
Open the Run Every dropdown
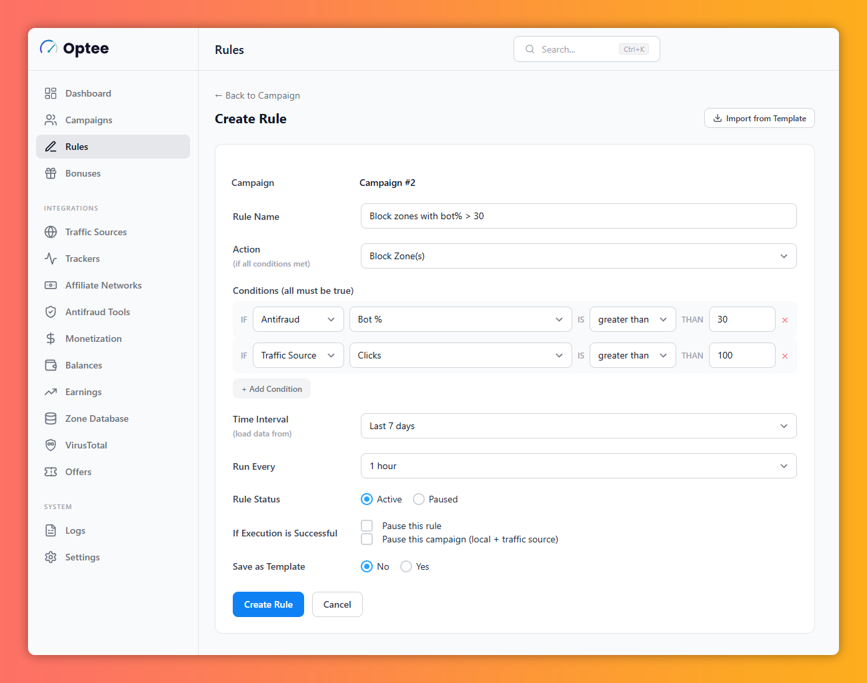click(579, 466)
